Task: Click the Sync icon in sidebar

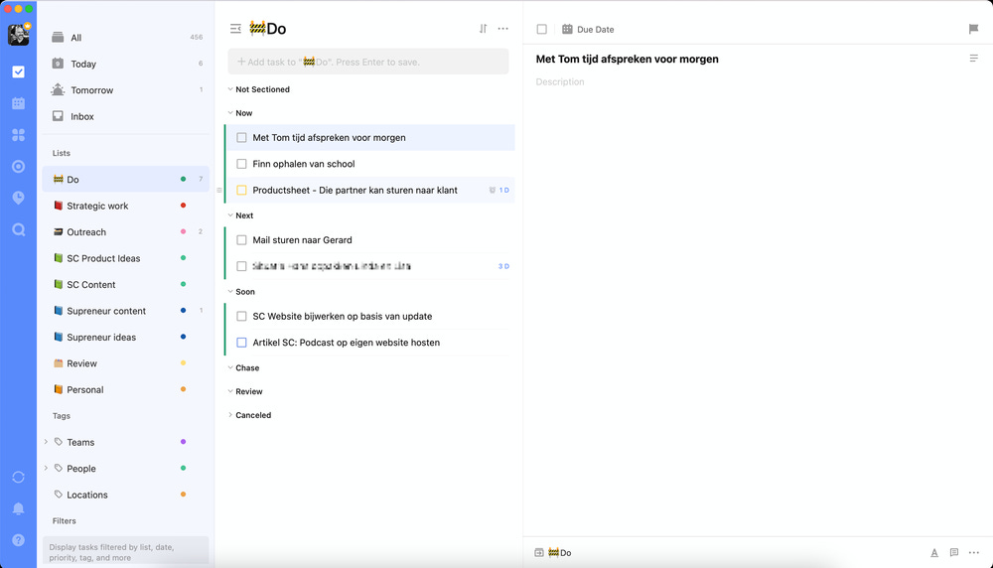Action: tap(18, 477)
